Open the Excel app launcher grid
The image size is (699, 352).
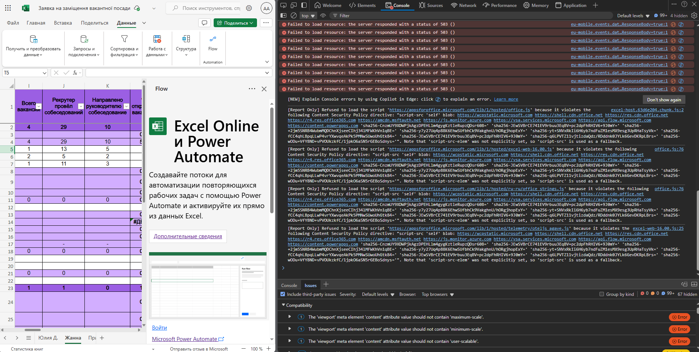(8, 8)
